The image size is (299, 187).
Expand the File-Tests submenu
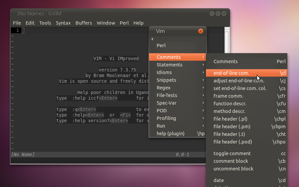[178, 95]
